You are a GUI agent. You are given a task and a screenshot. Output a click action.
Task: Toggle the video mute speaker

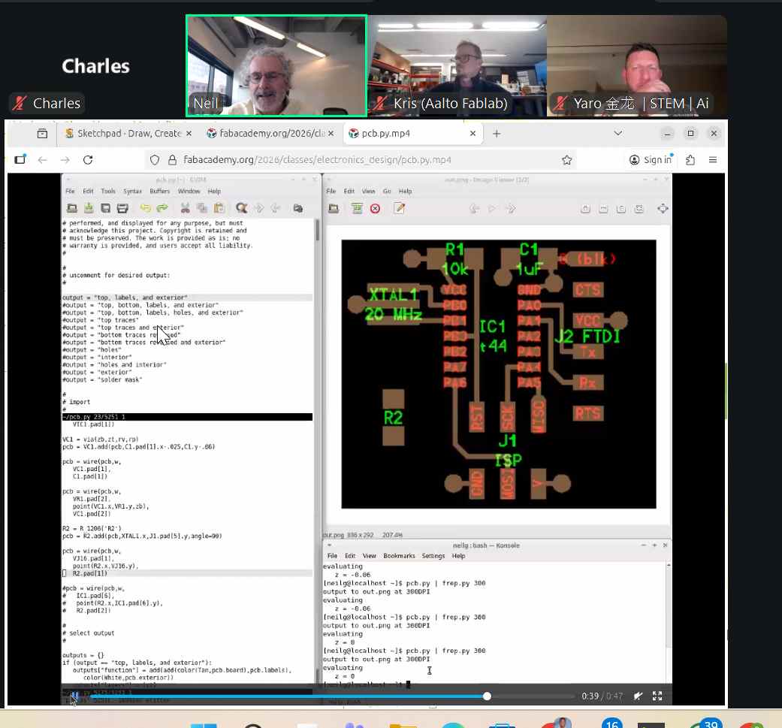pos(638,696)
